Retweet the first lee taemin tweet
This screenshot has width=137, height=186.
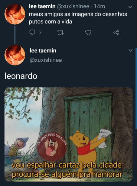click(x=60, y=32)
